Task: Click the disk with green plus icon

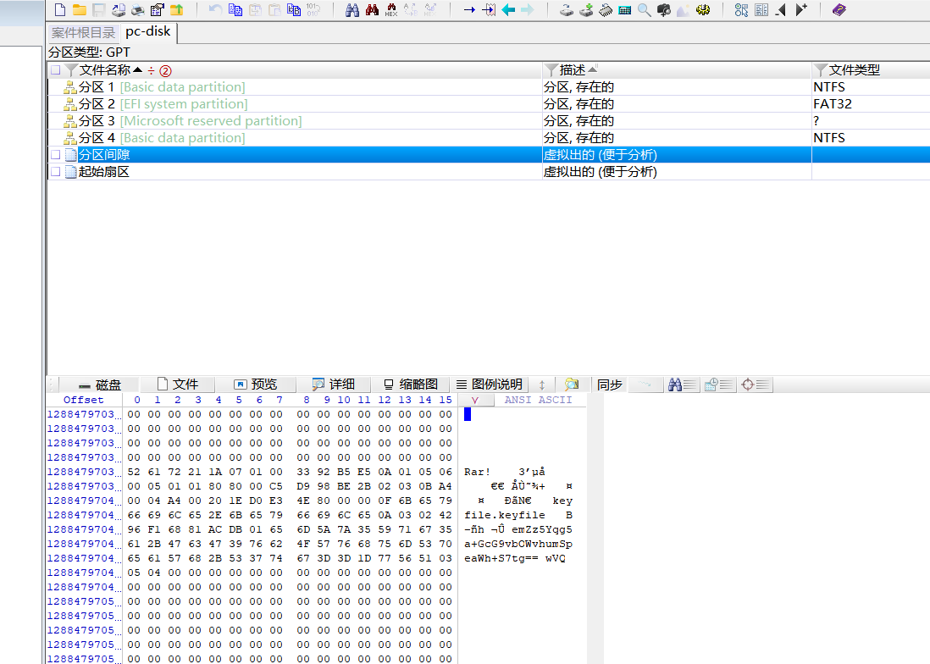Action: click(586, 9)
